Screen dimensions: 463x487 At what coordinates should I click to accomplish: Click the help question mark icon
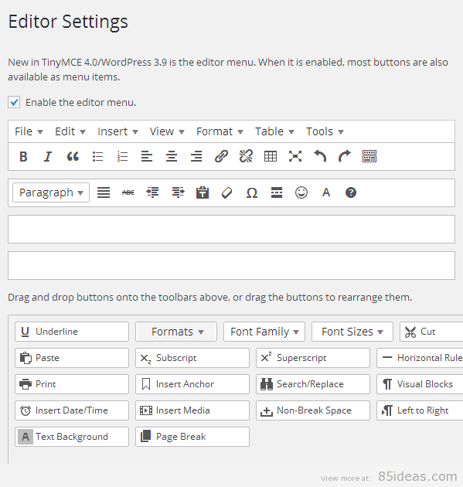[351, 192]
